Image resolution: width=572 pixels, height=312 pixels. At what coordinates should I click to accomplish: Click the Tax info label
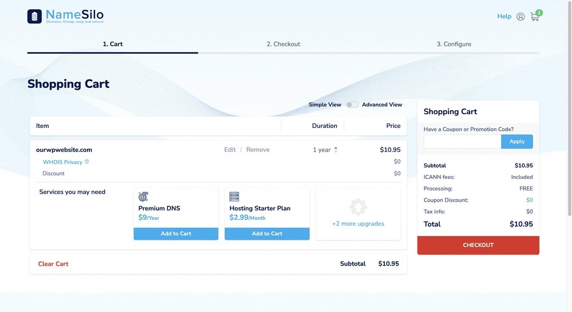click(434, 211)
